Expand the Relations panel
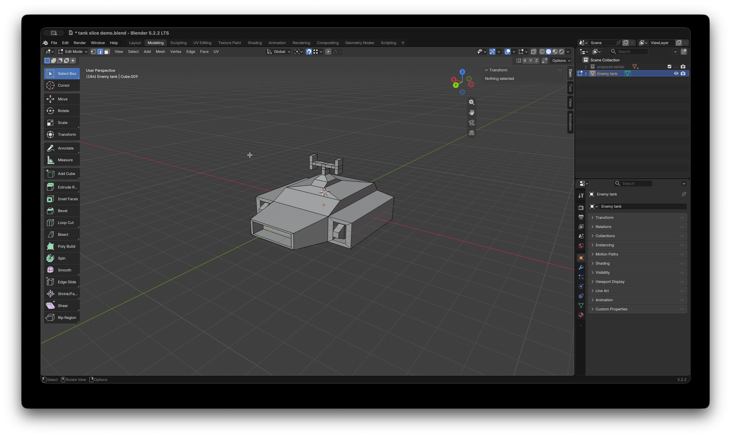Screen dimensions: 731x437 [x=637, y=227]
